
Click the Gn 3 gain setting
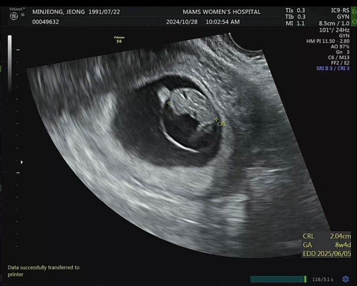[x=343, y=52]
